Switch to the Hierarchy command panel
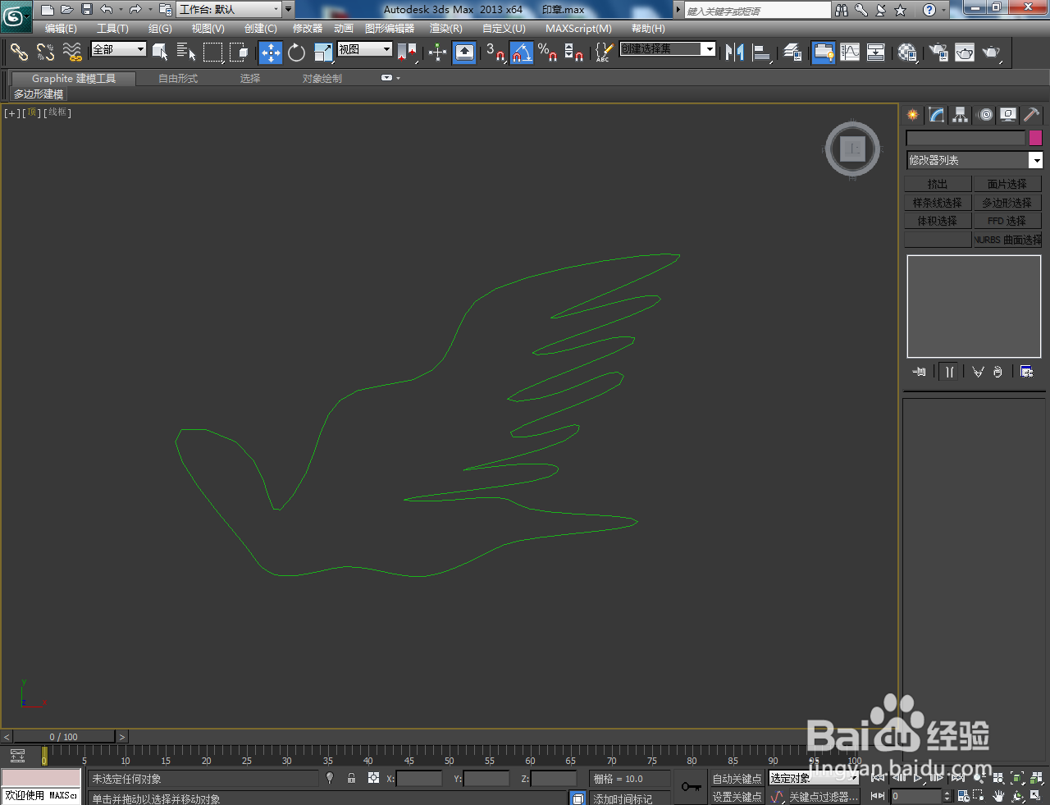 960,115
